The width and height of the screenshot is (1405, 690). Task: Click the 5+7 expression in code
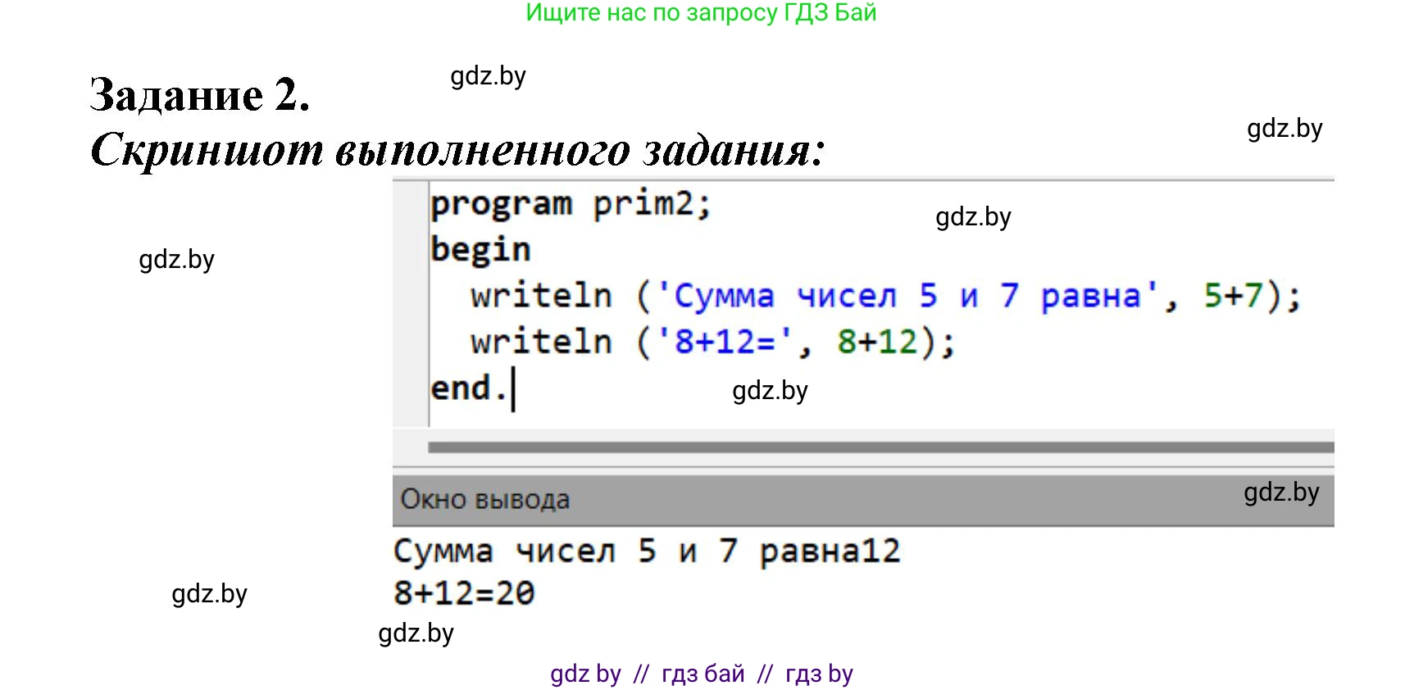click(x=1232, y=296)
